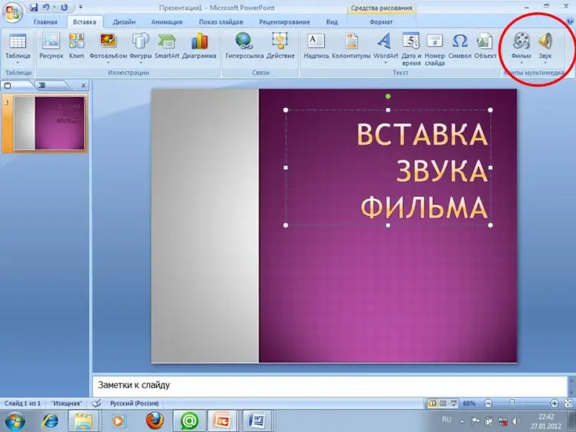Open the Анимация ribbon tab

click(x=166, y=22)
